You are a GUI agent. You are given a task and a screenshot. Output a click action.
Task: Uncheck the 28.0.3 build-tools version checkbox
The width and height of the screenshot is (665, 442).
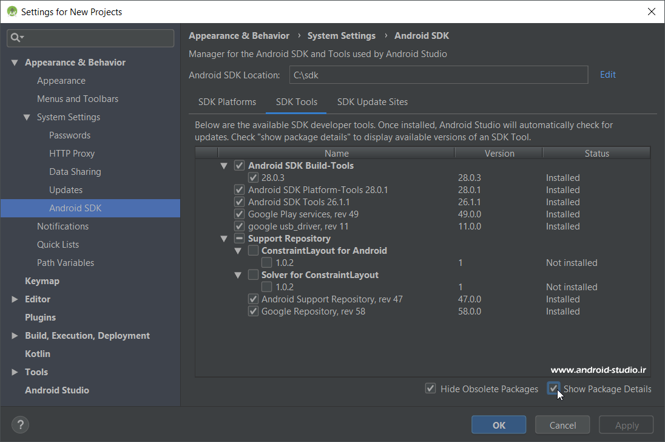(x=253, y=178)
